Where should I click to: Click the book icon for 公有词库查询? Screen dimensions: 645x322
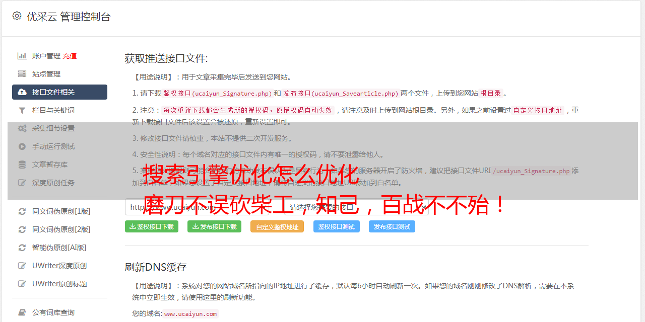pyautogui.click(x=22, y=312)
